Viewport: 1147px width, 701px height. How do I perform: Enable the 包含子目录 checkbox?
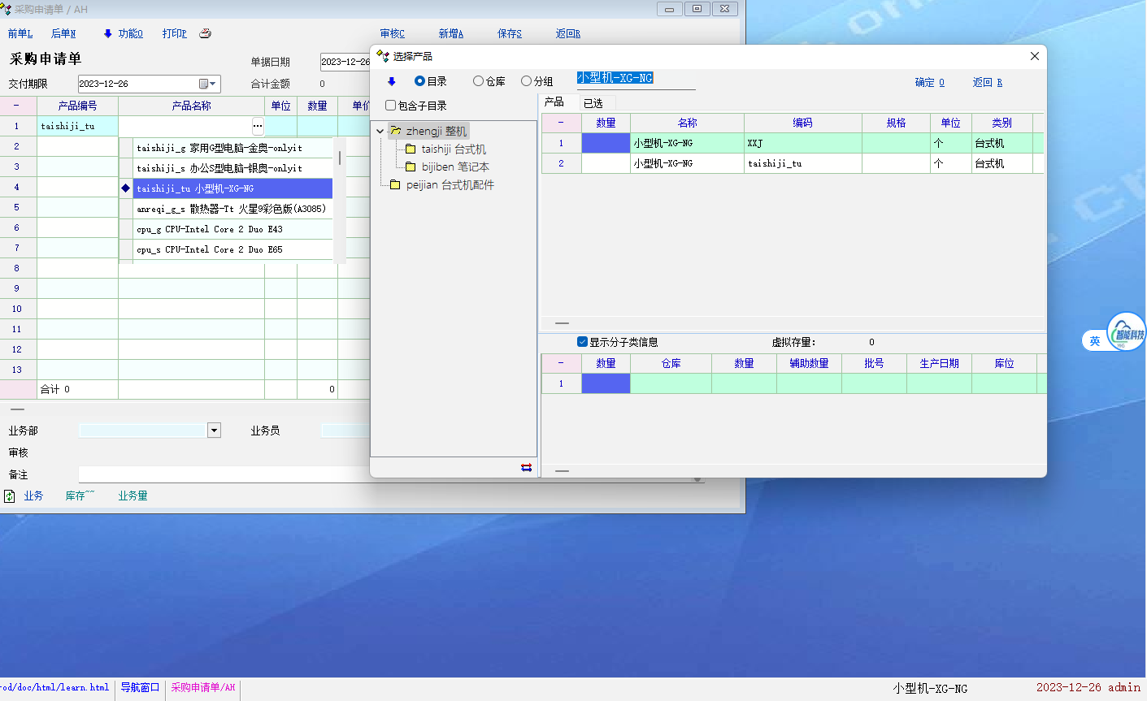click(391, 106)
